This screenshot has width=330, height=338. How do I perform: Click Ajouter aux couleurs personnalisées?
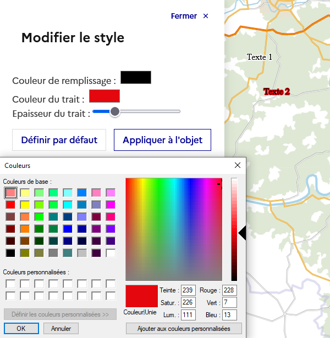(x=184, y=329)
